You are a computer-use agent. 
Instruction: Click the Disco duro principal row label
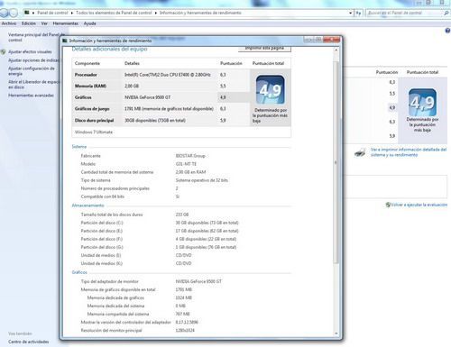(94, 121)
